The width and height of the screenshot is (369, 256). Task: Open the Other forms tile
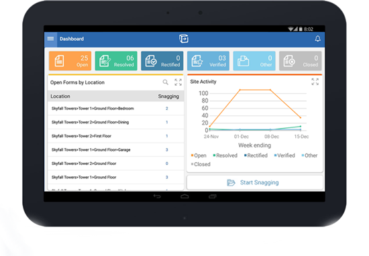click(x=254, y=61)
